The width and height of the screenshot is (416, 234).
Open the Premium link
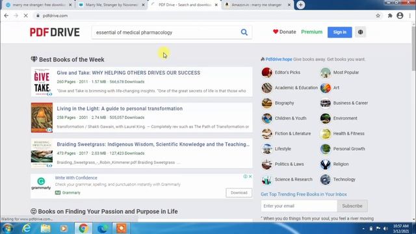(x=312, y=32)
